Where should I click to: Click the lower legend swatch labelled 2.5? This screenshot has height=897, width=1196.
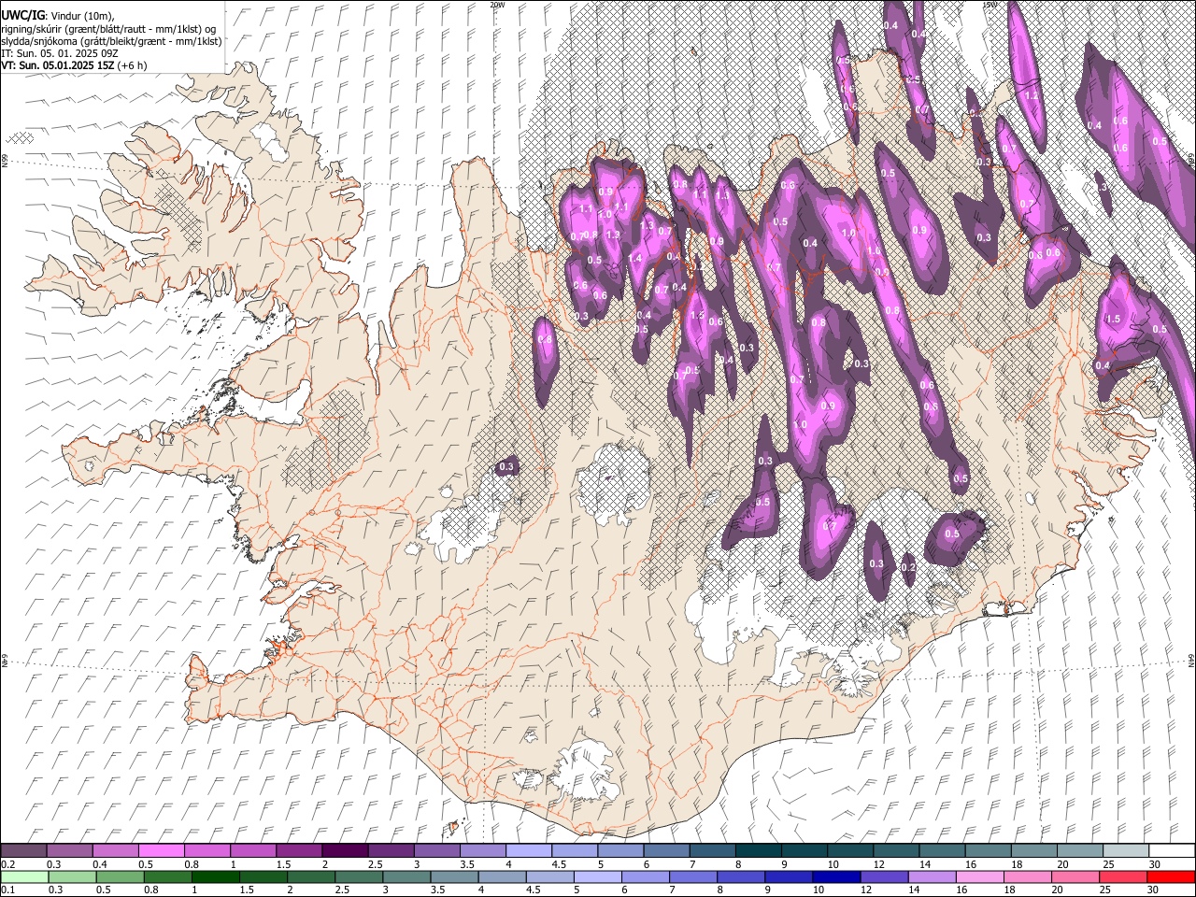click(x=359, y=876)
